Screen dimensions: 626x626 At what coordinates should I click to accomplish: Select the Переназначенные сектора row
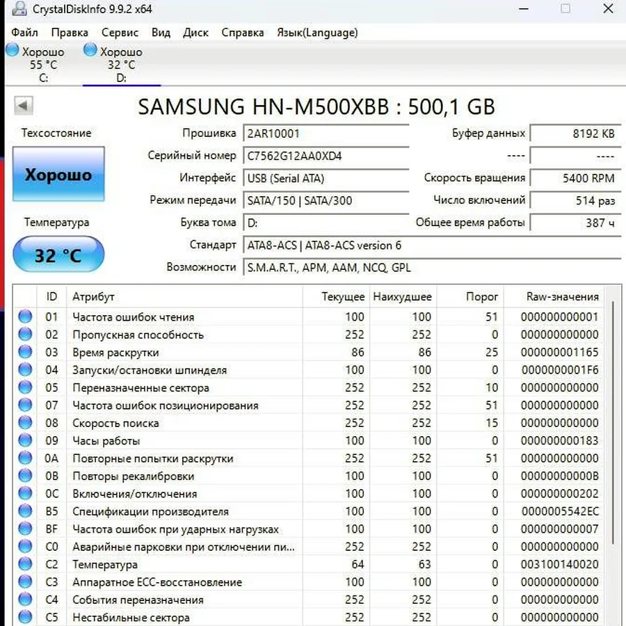[308, 387]
